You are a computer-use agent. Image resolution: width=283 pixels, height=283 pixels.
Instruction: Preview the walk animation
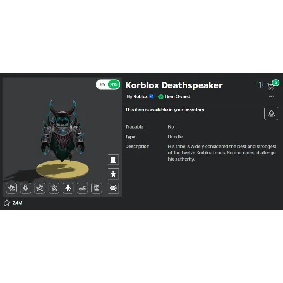[26, 188]
